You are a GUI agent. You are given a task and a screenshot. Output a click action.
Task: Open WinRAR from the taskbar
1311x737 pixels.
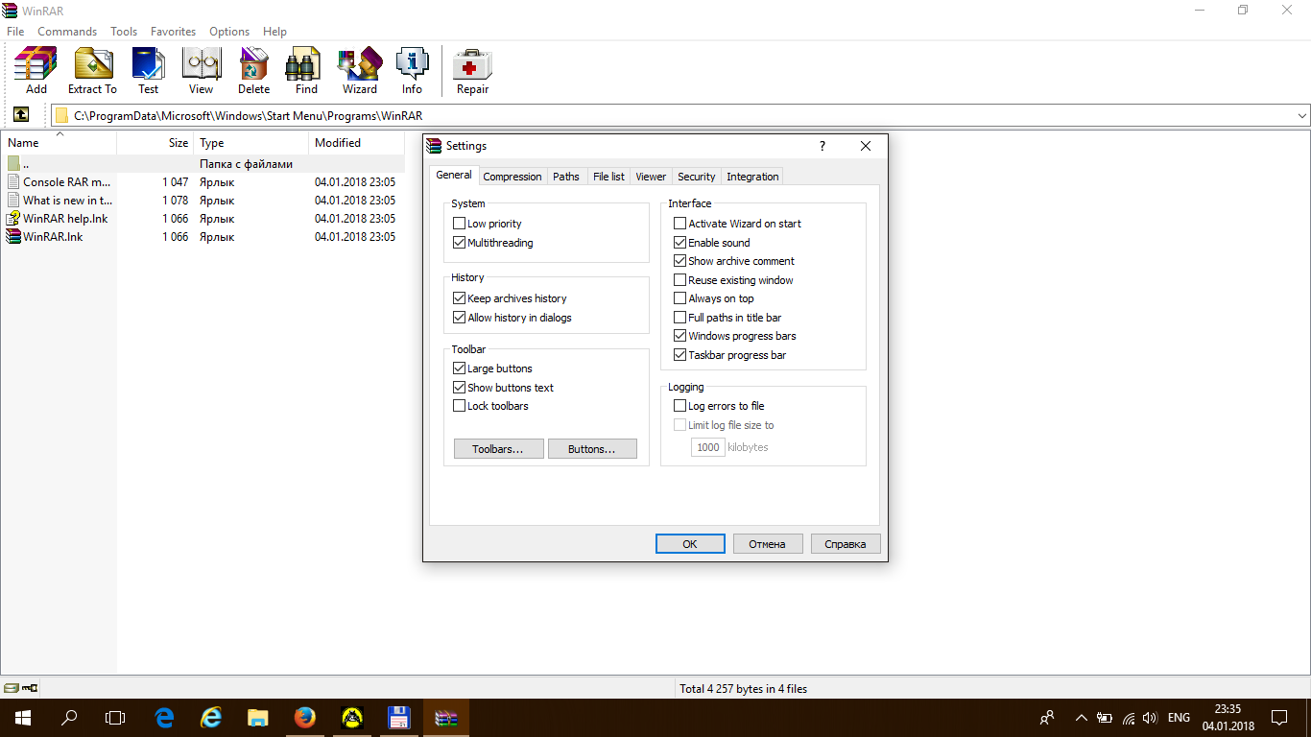tap(445, 717)
